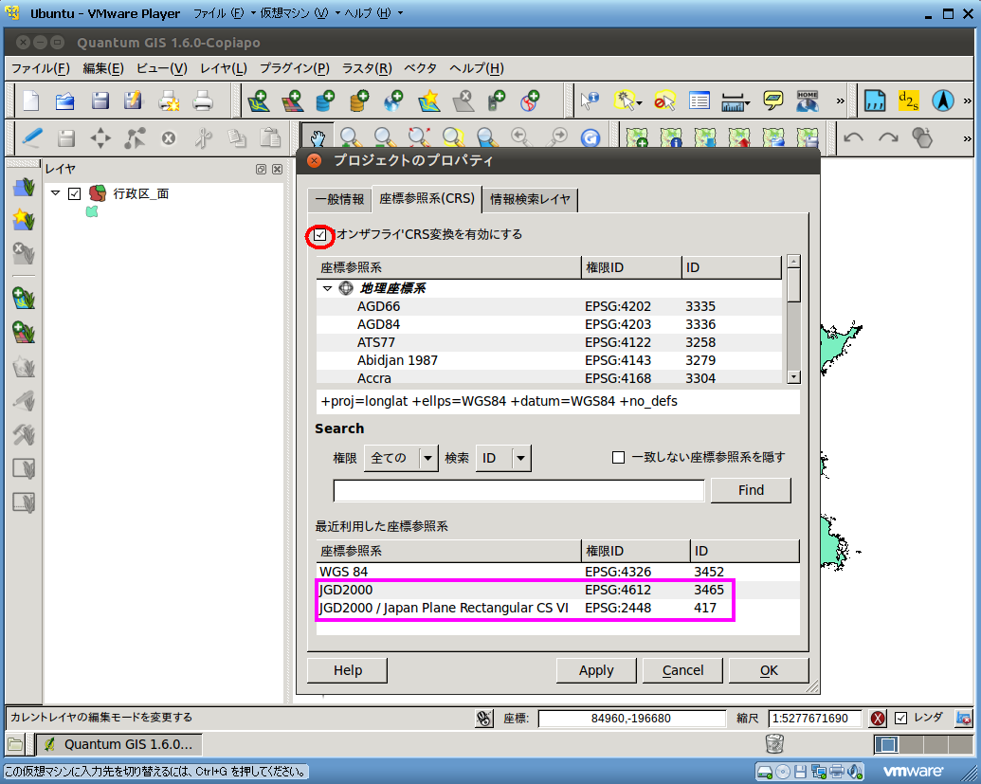The height and width of the screenshot is (784, 981).
Task: Click the Add SpatiaLite Layer icon
Action: (x=359, y=100)
